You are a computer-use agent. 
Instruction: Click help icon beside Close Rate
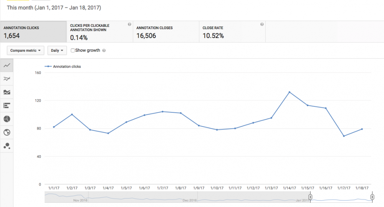tap(262, 24)
